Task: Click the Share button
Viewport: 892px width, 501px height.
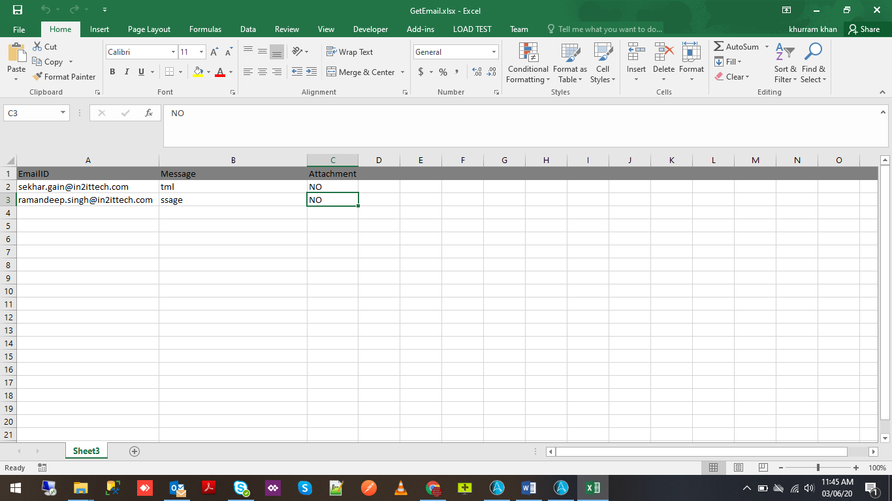Action: coord(863,29)
